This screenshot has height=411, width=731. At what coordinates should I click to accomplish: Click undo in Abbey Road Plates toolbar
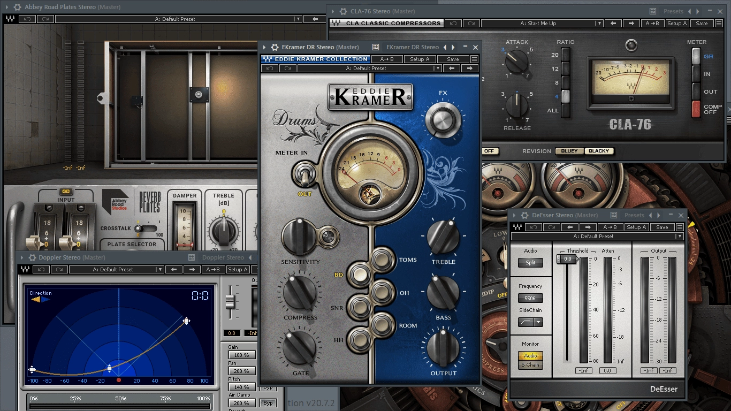[x=26, y=19]
